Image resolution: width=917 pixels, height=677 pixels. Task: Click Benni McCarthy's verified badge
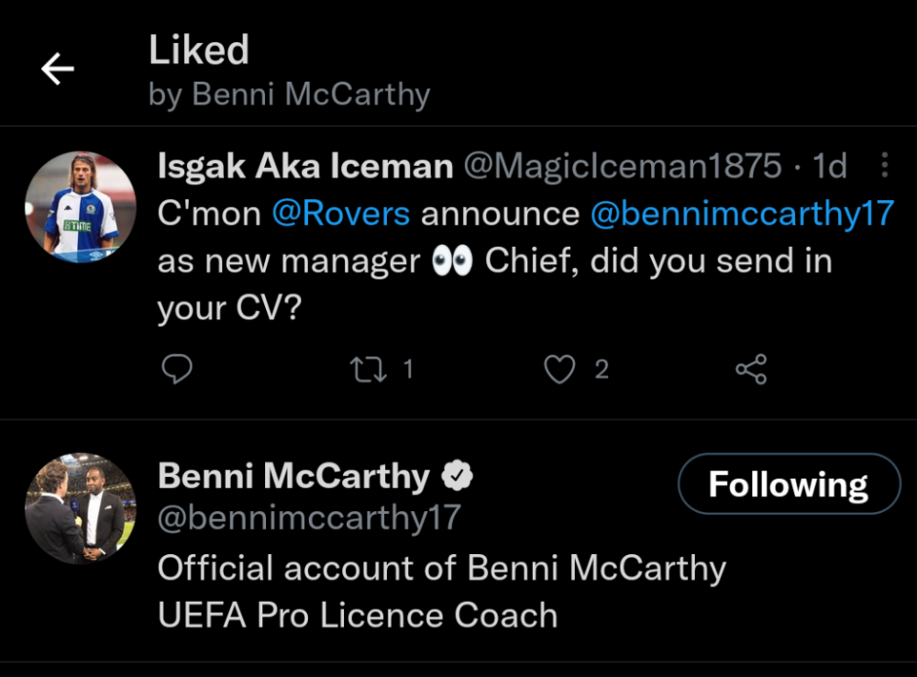pos(458,476)
